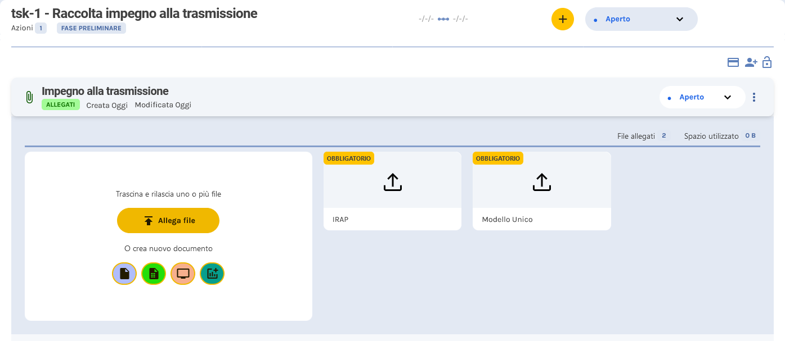The height and width of the screenshot is (341, 785).
Task: Click the unlock padlock icon
Action: [767, 62]
